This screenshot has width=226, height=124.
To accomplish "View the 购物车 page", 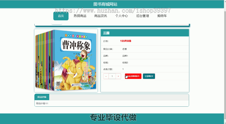I will [162, 16].
